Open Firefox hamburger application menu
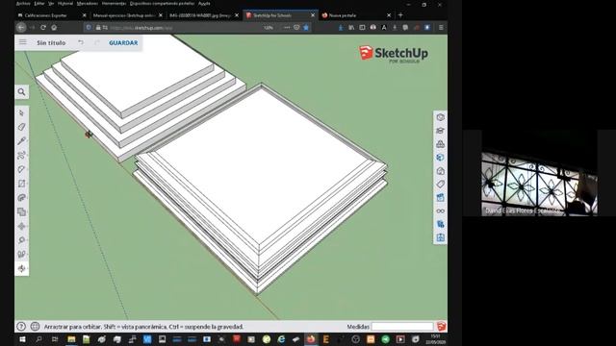 [x=441, y=28]
